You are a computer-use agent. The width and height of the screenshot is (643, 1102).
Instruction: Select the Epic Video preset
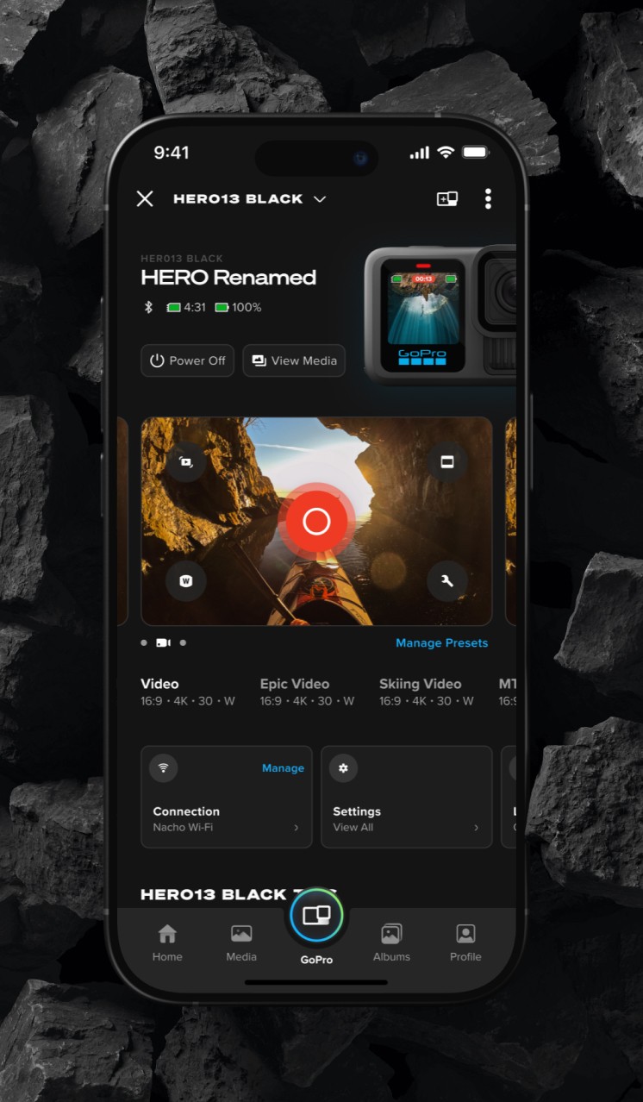(307, 692)
